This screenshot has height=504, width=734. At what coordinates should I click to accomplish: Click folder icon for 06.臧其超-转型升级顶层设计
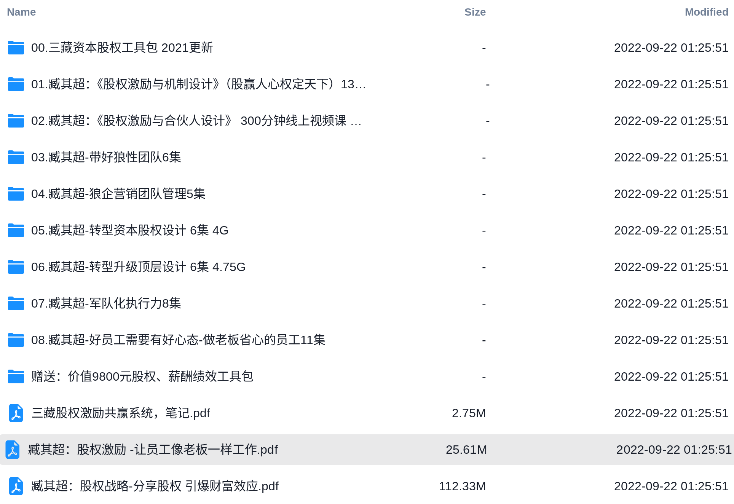[x=16, y=267]
